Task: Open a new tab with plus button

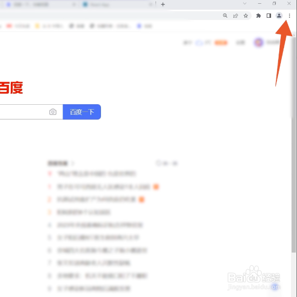Action: coord(163,4)
